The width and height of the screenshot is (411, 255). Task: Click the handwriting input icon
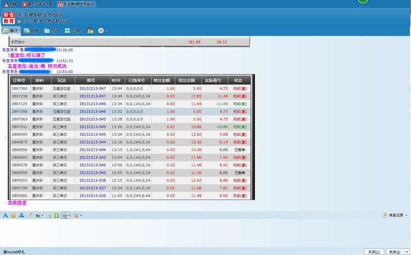point(30,216)
